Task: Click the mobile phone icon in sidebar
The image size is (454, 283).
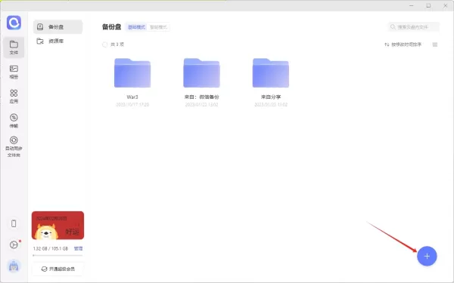Action: [14, 223]
